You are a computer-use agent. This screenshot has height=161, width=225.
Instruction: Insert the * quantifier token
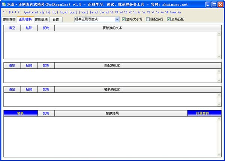coord(13,12)
